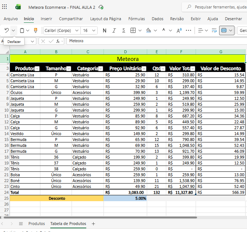Click the clipboard Paste icon
247x232 pixels.
(x=22, y=30)
